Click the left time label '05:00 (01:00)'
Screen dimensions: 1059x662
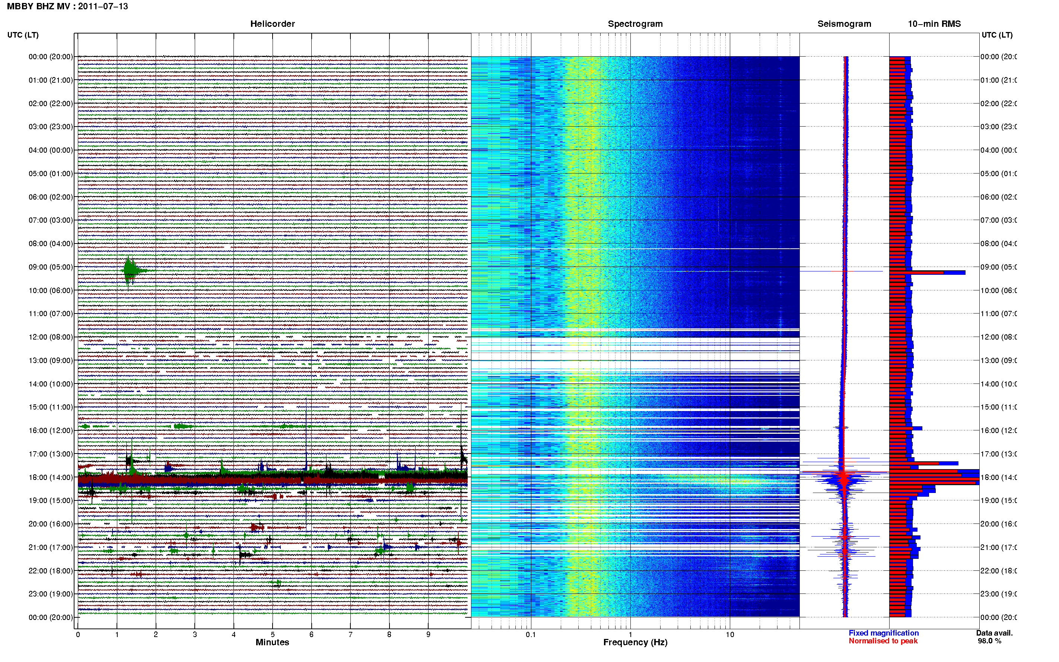[x=51, y=174]
